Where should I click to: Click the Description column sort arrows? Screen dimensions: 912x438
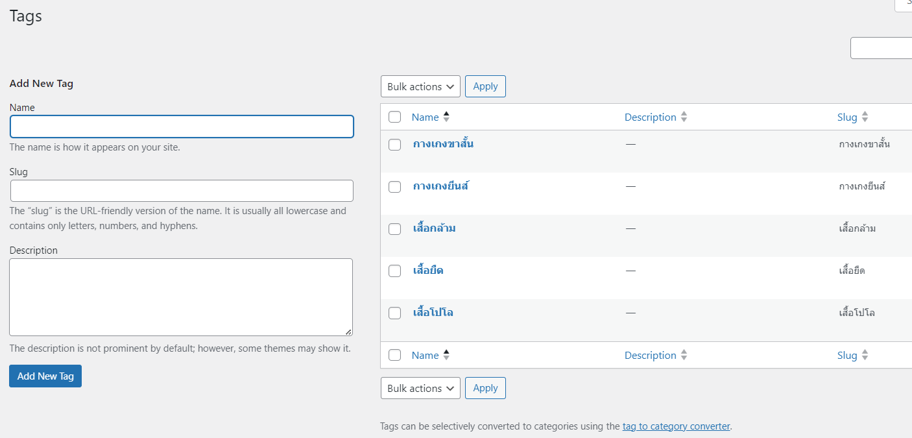(685, 117)
